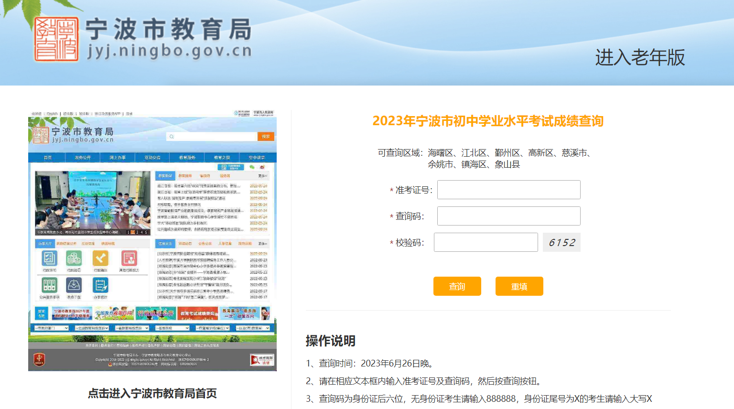
Task: Submit the form with the 查询 button
Action: (457, 286)
